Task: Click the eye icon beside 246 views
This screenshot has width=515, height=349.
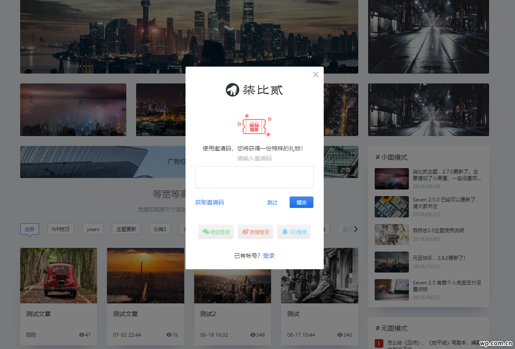Action: [340, 335]
